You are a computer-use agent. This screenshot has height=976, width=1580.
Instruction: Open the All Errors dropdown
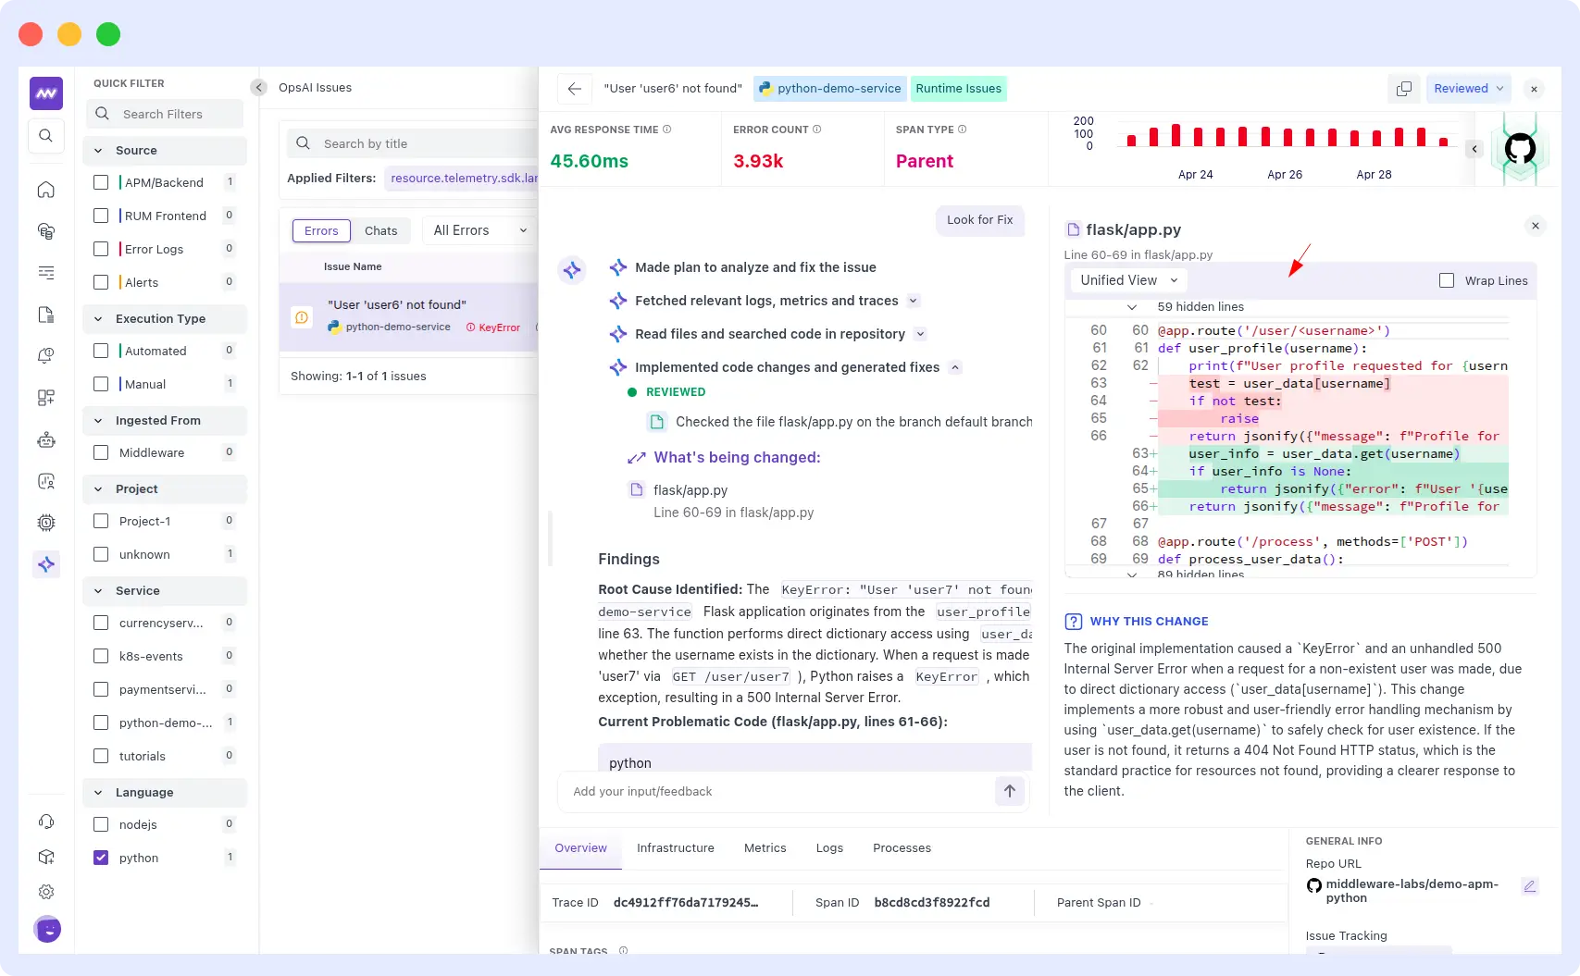pos(477,229)
